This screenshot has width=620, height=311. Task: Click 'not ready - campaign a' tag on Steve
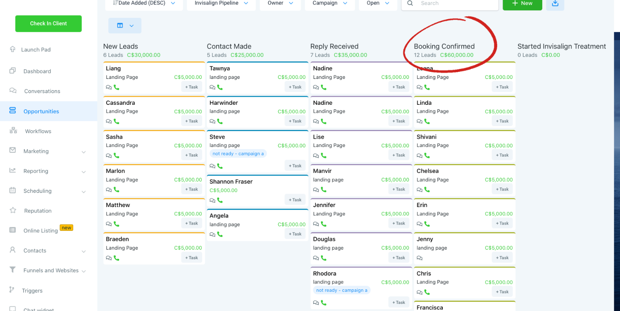[x=238, y=154]
